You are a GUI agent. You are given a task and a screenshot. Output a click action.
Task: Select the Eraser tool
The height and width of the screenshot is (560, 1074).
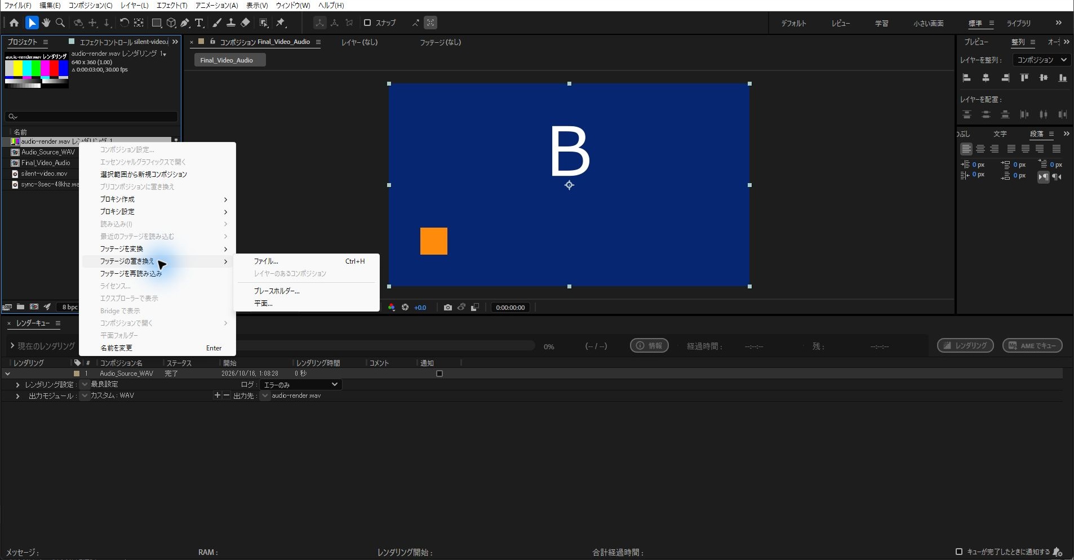[245, 23]
